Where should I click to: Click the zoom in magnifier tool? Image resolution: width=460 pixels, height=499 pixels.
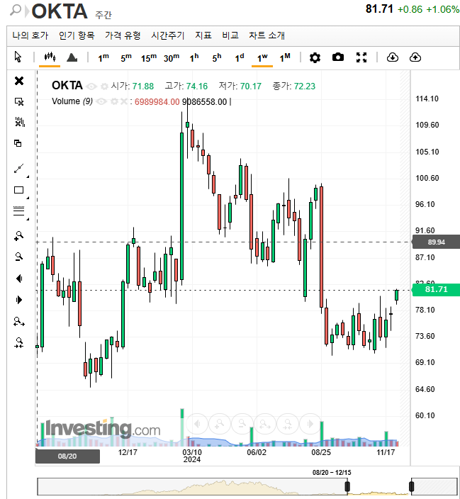[18, 236]
